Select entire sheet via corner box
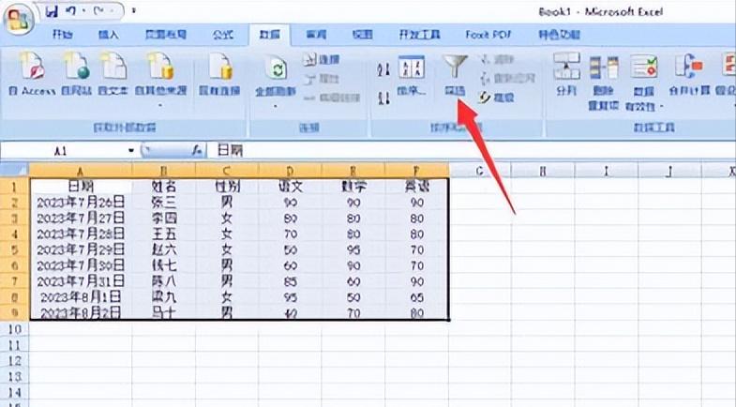The height and width of the screenshot is (407, 736). [14, 170]
